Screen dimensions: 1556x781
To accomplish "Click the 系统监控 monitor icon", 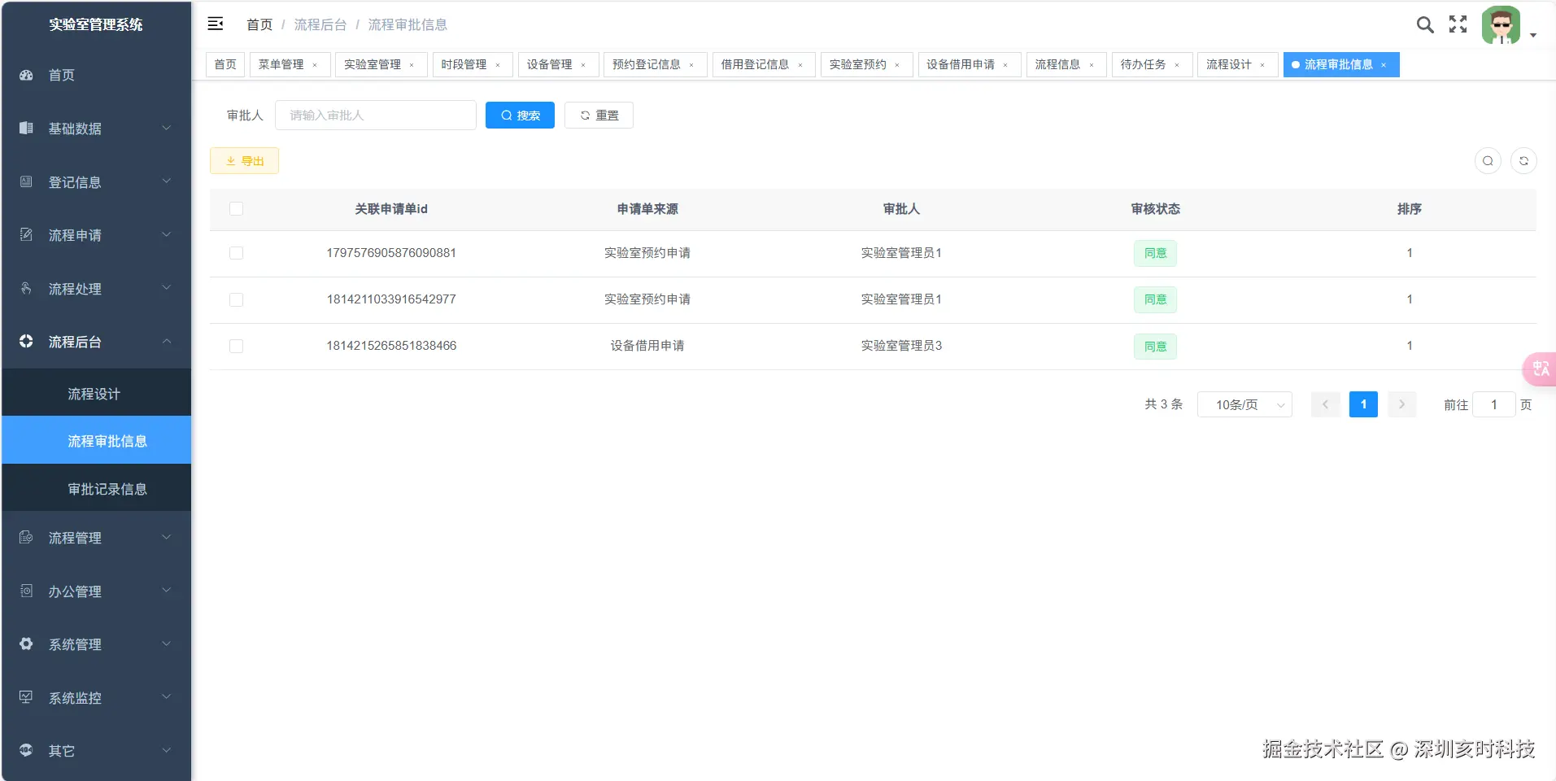I will point(26,698).
